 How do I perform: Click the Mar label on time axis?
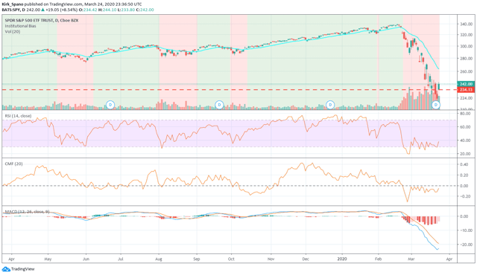(x=411, y=259)
